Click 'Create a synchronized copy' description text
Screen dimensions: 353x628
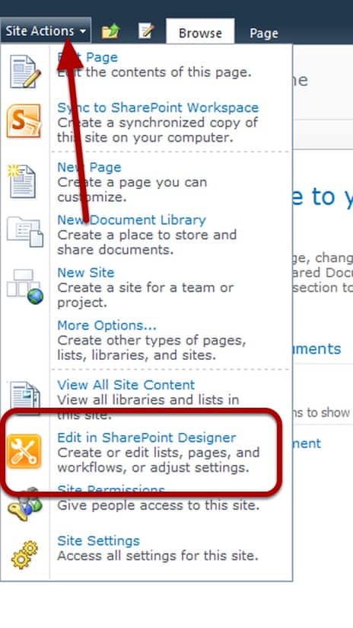click(157, 130)
